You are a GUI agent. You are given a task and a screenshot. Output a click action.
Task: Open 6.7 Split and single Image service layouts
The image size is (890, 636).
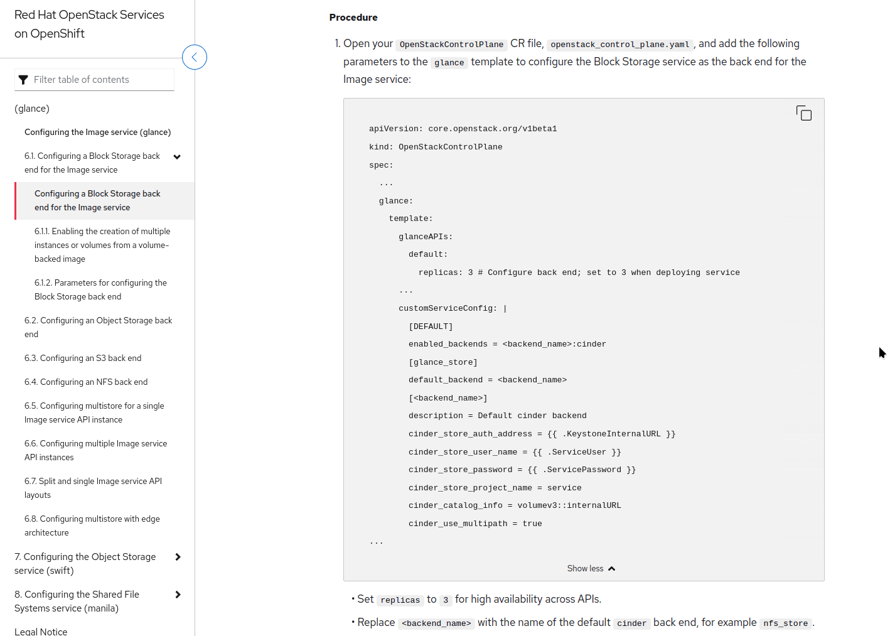click(93, 488)
